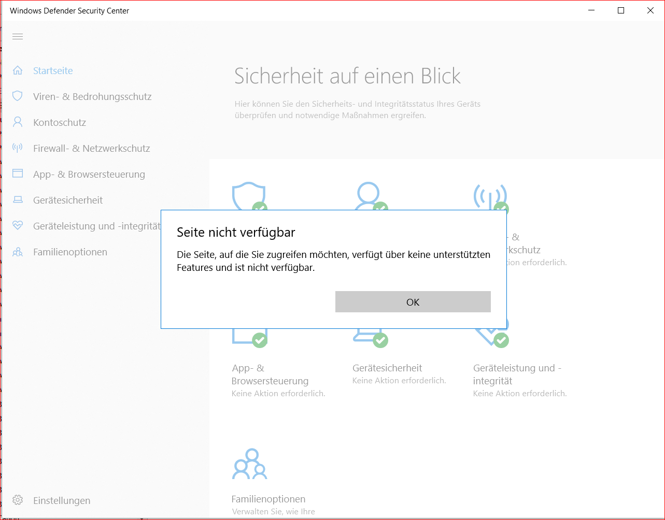Click the Geräteleistung und -integrität tile title

[517, 374]
